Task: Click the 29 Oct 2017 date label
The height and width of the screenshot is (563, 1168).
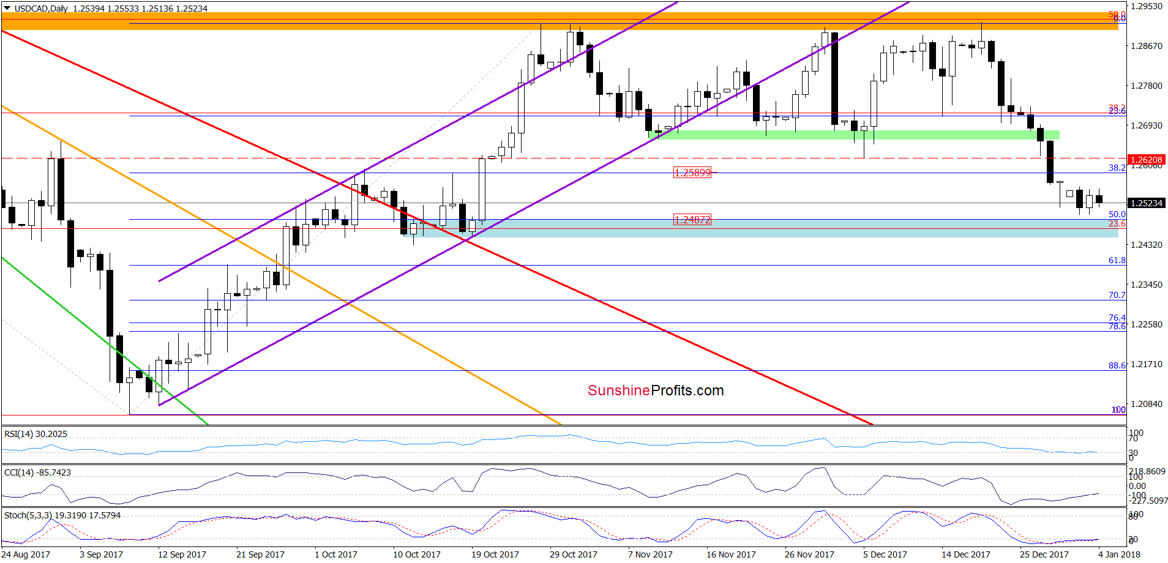Action: (x=574, y=554)
